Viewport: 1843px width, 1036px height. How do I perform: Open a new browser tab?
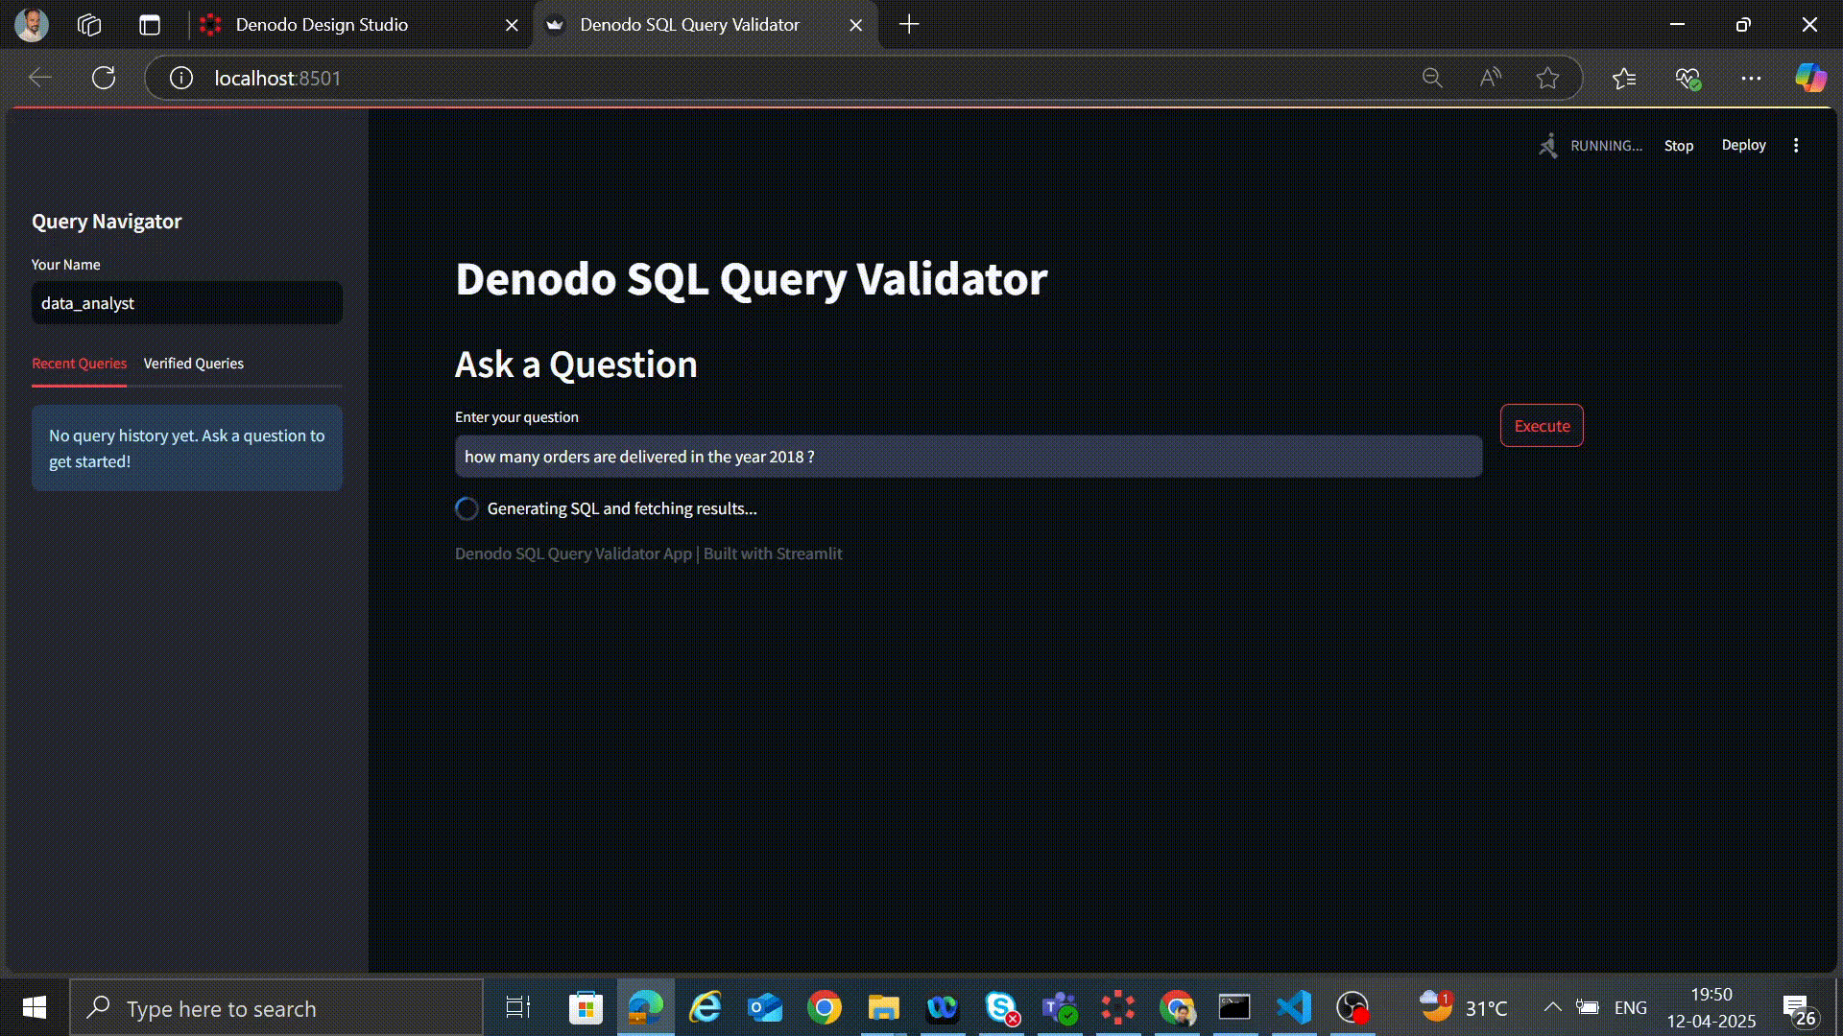click(x=909, y=25)
